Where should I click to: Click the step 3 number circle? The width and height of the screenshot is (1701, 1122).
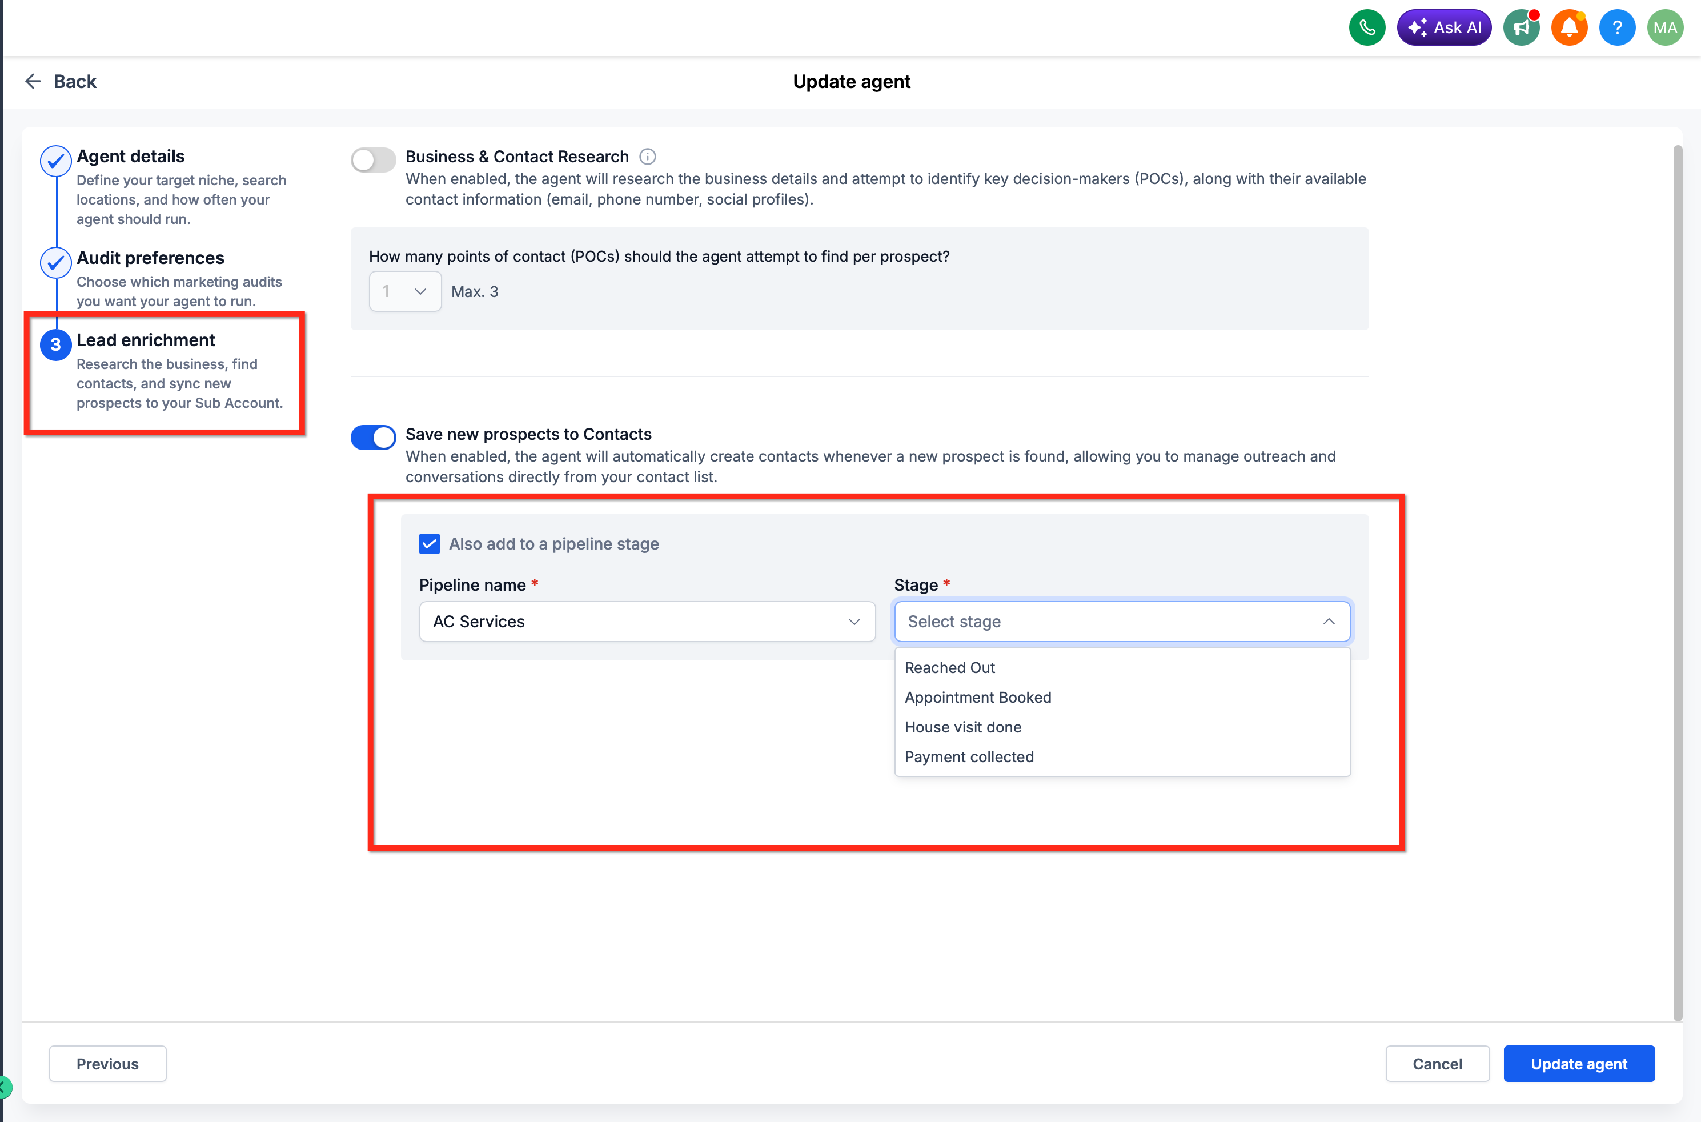[x=56, y=345]
